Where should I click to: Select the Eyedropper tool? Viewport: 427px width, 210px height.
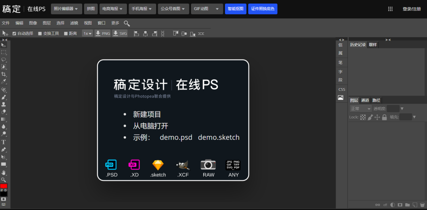point(4,81)
